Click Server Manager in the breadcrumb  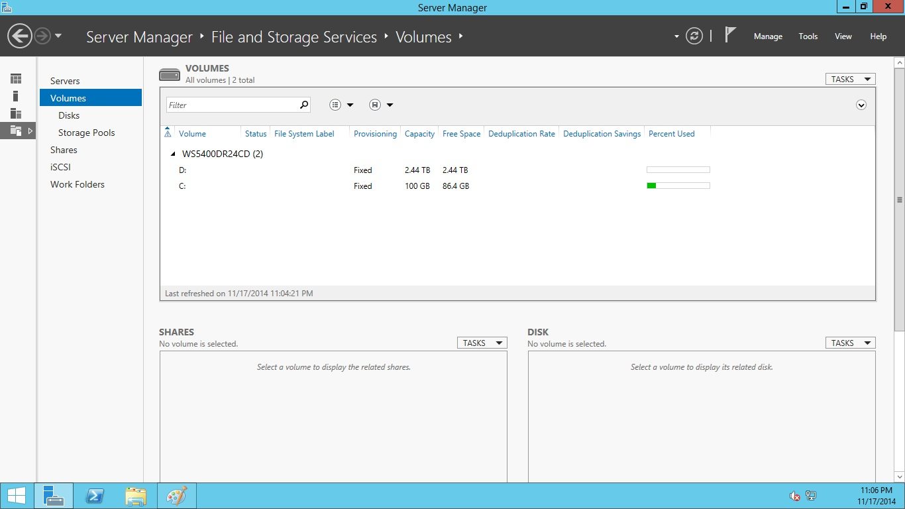point(139,37)
